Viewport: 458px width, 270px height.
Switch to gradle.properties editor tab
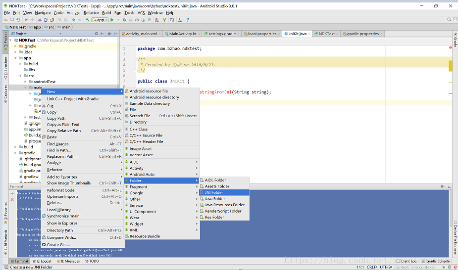click(x=362, y=34)
